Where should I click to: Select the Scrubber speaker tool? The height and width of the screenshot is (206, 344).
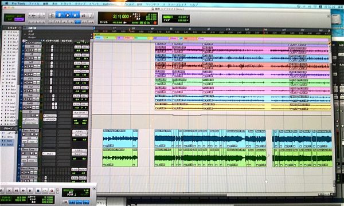click(83, 15)
